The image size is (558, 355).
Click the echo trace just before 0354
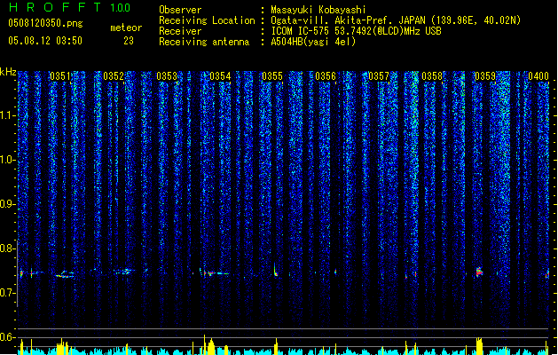216,273
